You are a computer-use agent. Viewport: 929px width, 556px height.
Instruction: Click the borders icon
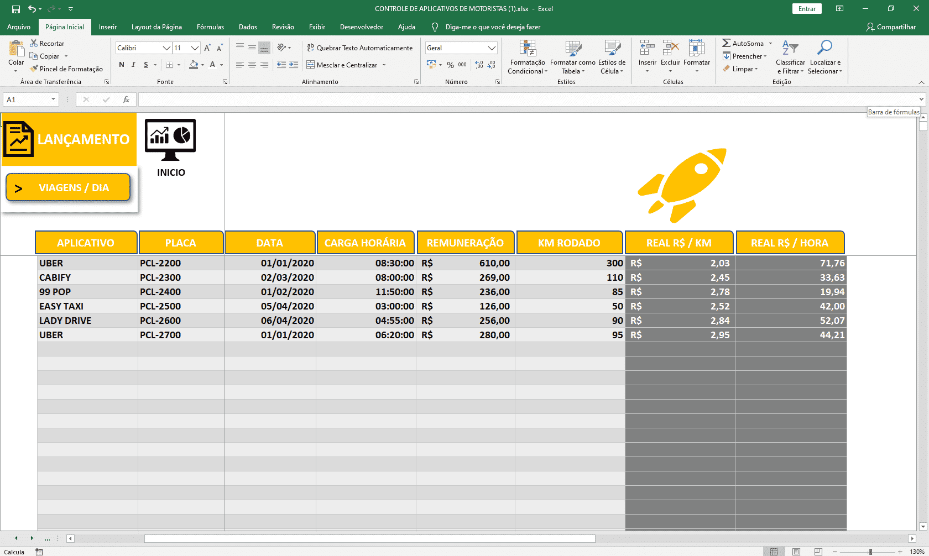coord(170,65)
